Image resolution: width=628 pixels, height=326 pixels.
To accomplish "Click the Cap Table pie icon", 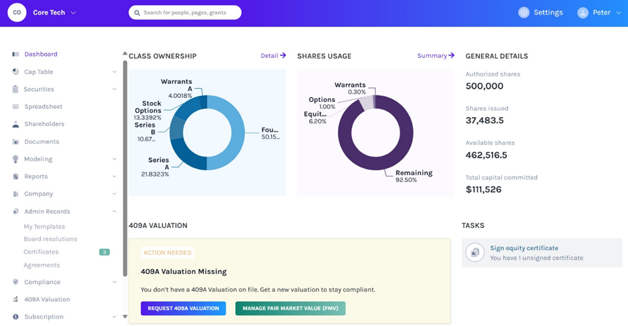I will pyautogui.click(x=15, y=72).
